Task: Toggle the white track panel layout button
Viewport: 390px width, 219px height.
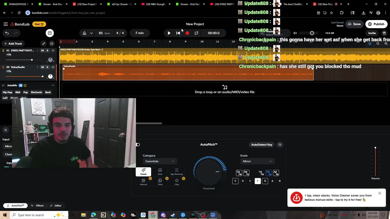Action: click(x=50, y=33)
